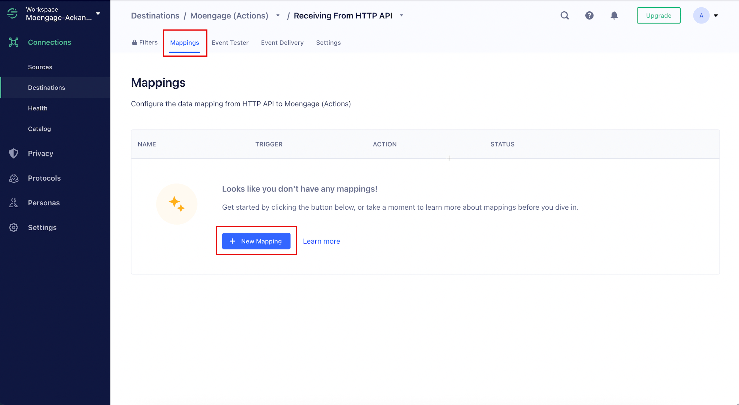Switch to Event Delivery tab
Image resolution: width=739 pixels, height=405 pixels.
pyautogui.click(x=282, y=42)
